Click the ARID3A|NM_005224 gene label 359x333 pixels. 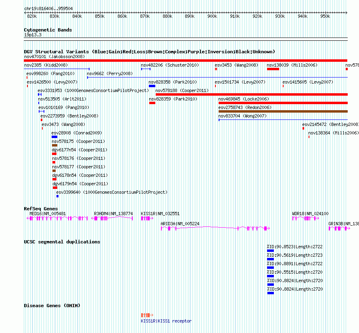[x=180, y=224]
